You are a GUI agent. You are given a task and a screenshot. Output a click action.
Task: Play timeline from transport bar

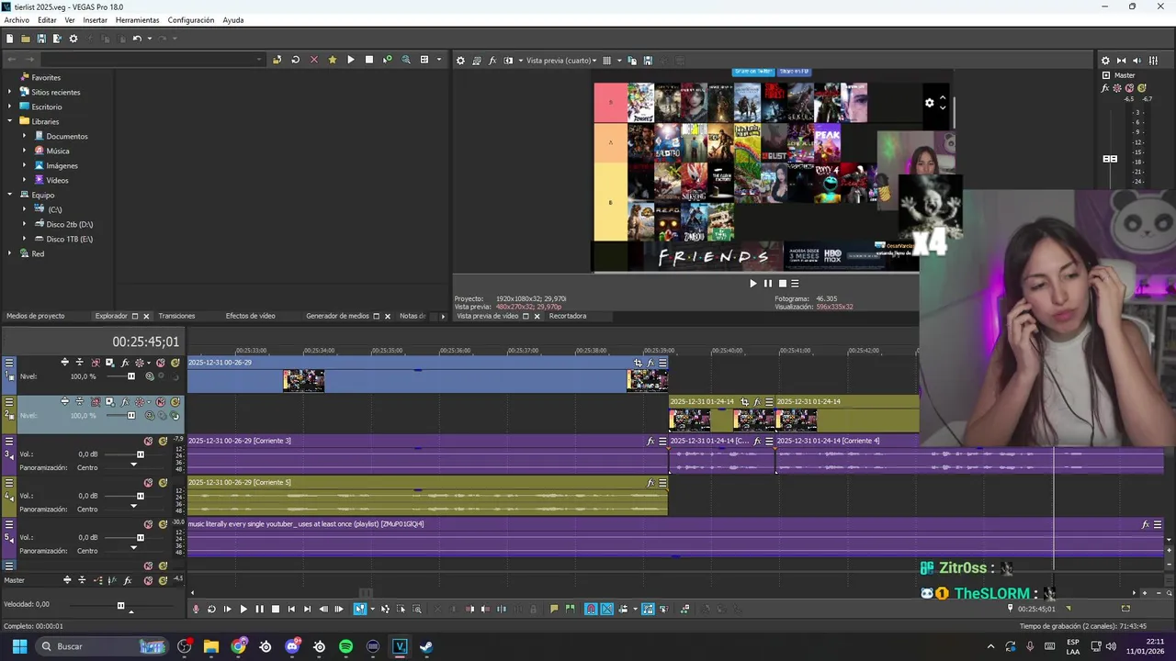click(243, 609)
